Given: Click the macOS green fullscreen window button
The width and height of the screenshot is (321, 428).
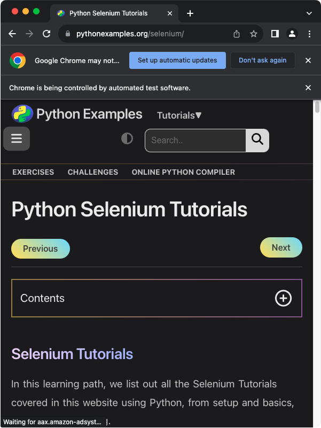Looking at the screenshot, I should [36, 11].
